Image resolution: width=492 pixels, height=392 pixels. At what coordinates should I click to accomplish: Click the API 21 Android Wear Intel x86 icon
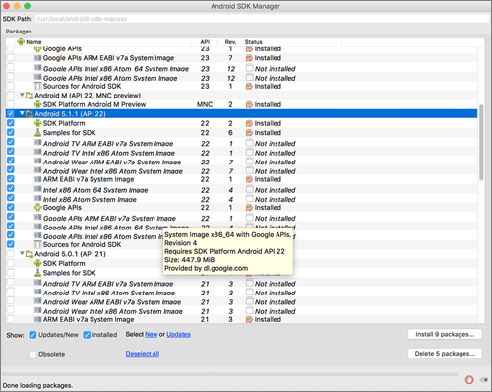(38, 310)
